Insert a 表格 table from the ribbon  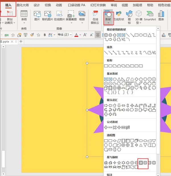tap(24, 17)
